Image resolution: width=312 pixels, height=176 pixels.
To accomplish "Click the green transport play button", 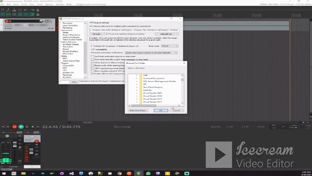I will (21, 127).
